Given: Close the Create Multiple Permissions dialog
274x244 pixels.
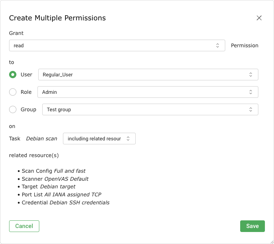Looking at the screenshot, I should [259, 18].
